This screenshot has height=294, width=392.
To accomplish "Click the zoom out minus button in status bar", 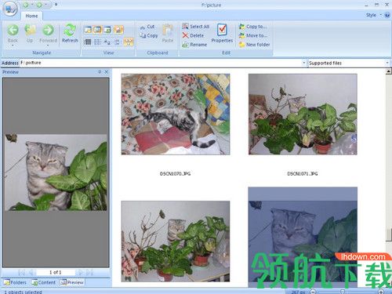I will pyautogui.click(x=313, y=292).
